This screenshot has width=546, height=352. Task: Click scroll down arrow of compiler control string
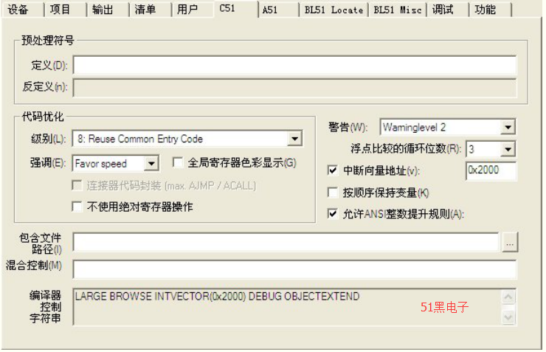click(508, 317)
